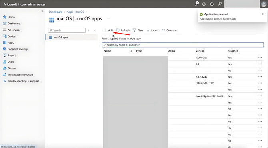Open ellipsis menu for version 1.0 row
268x148 pixels.
(260, 64)
